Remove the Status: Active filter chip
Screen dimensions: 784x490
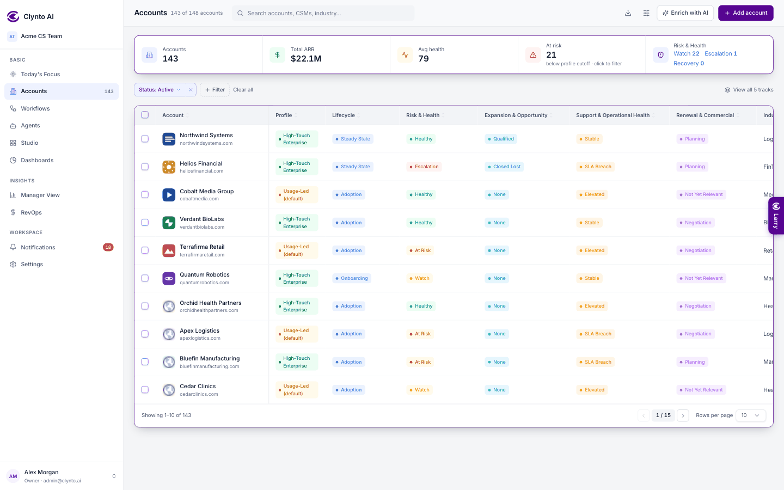tap(191, 90)
